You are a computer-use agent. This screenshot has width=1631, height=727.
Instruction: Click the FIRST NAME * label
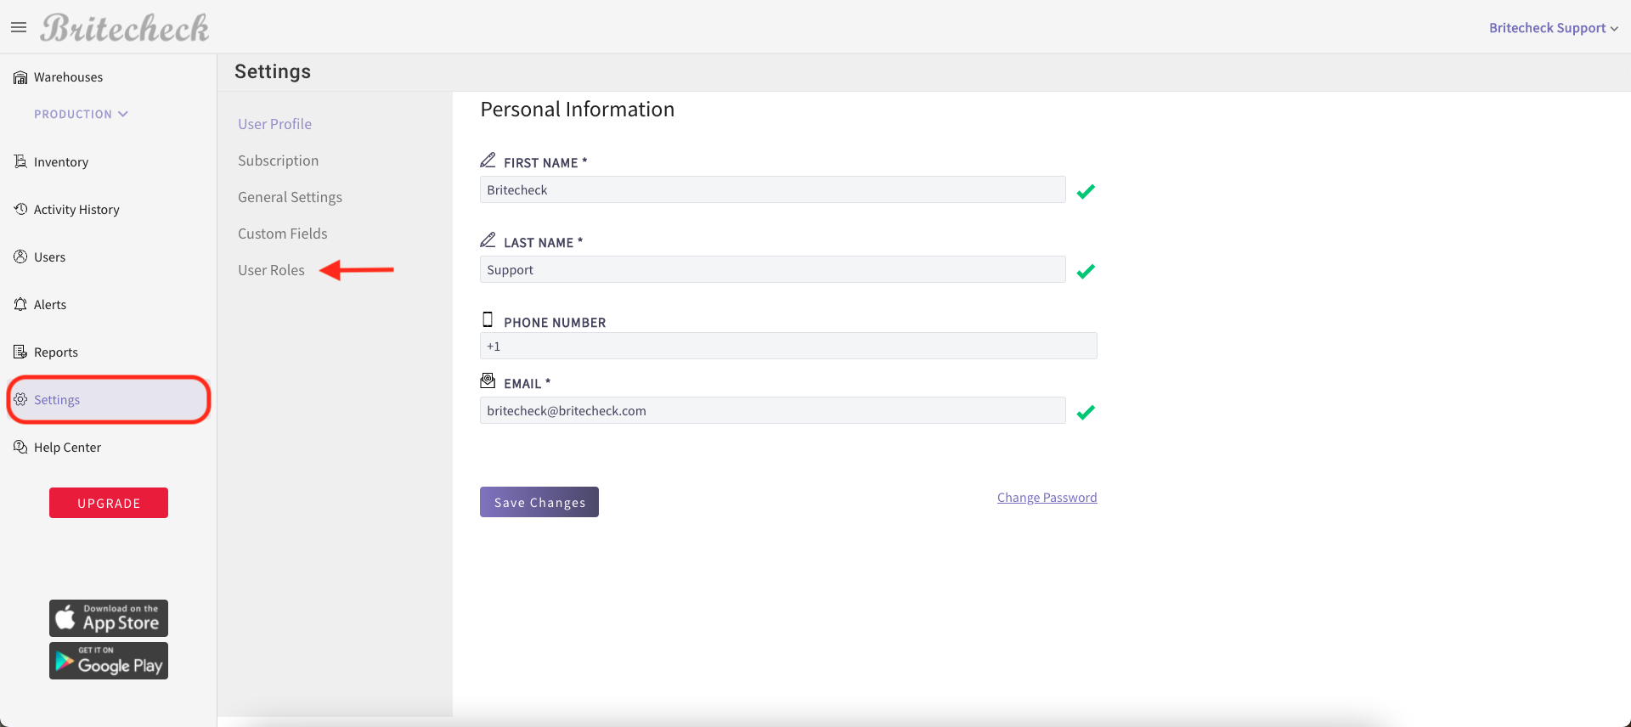coord(545,162)
